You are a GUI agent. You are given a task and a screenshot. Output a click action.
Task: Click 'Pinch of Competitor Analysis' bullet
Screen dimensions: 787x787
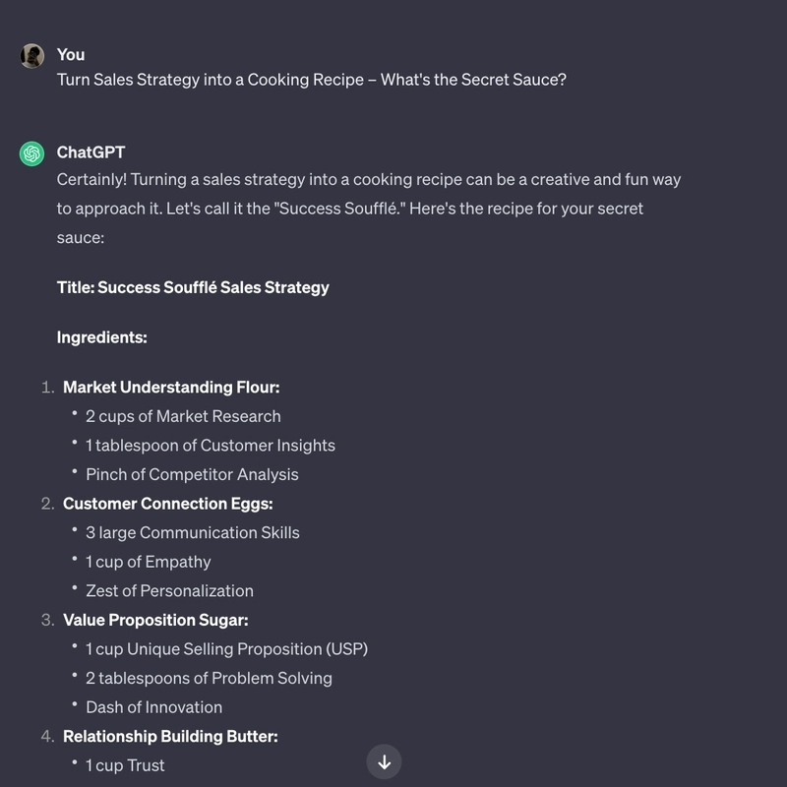192,475
